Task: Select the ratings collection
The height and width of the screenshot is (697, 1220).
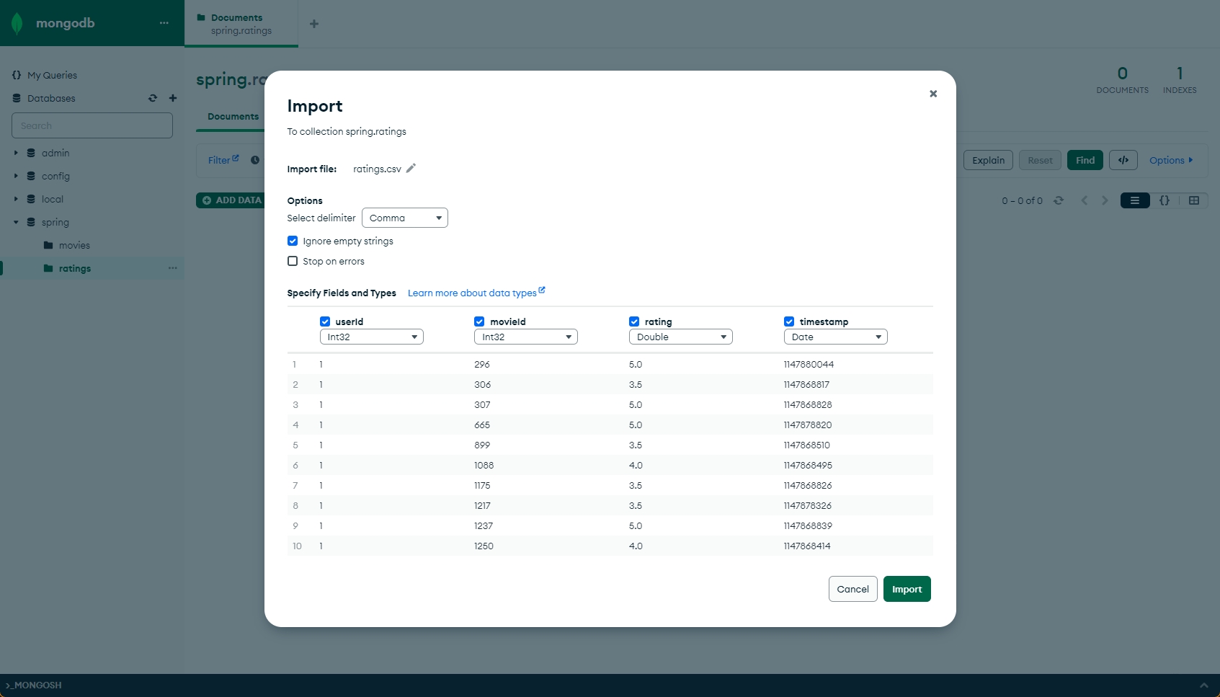Action: 74,268
